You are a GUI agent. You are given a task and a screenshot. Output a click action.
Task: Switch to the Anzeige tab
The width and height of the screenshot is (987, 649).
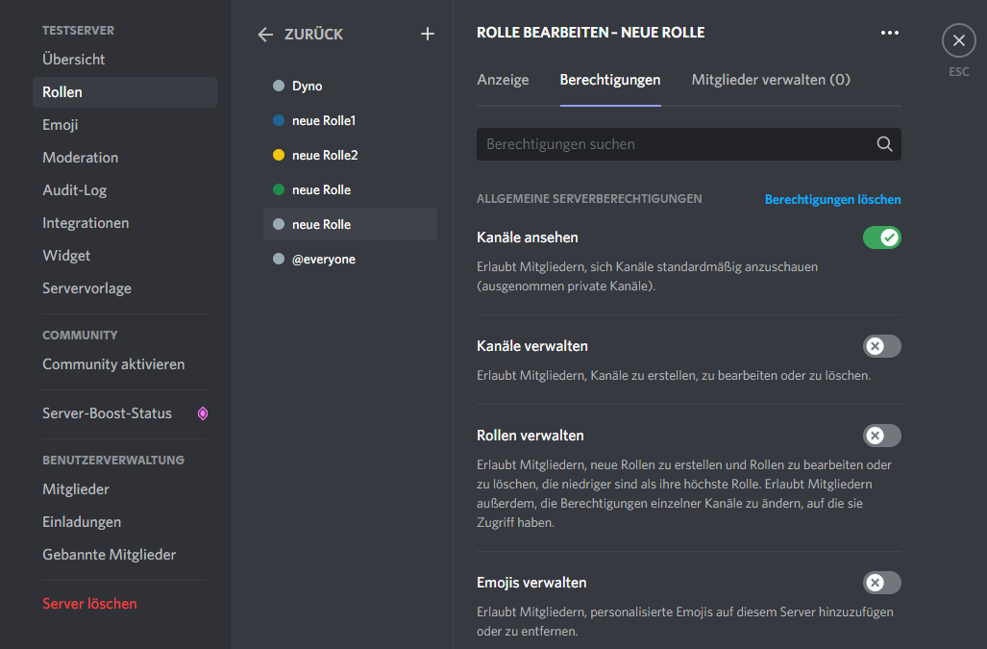[503, 80]
